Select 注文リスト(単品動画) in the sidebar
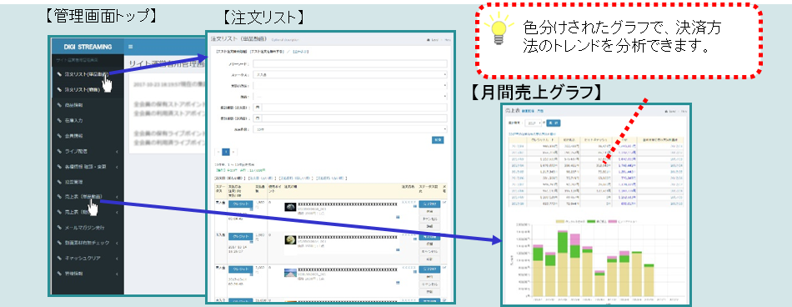Screen dimensions: 792x307 87,74
